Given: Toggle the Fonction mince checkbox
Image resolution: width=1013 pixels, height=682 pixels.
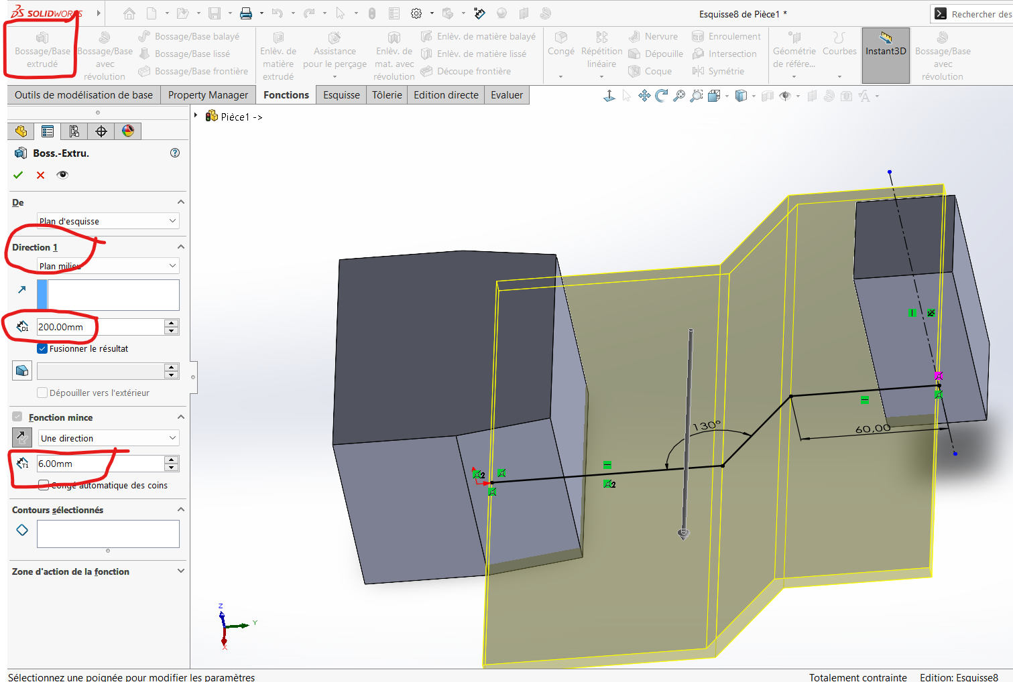Looking at the screenshot, I should click(17, 417).
